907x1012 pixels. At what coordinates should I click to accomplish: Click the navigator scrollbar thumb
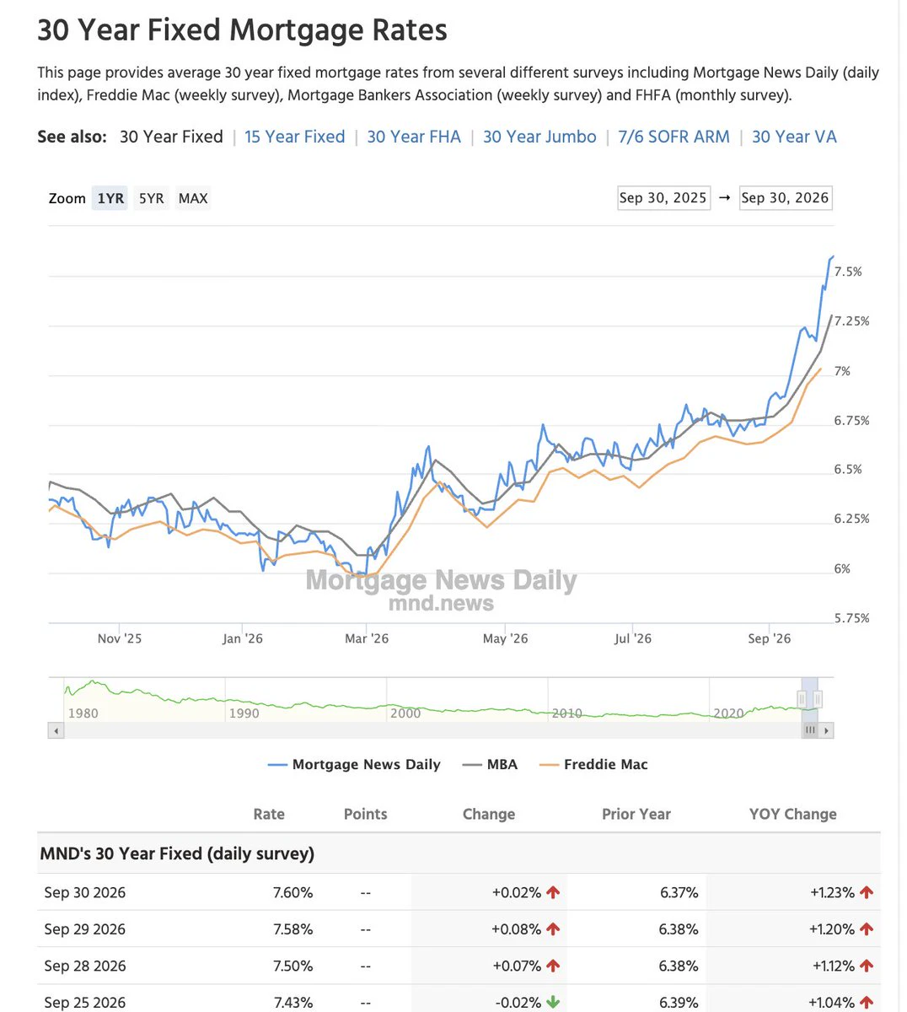coord(810,730)
